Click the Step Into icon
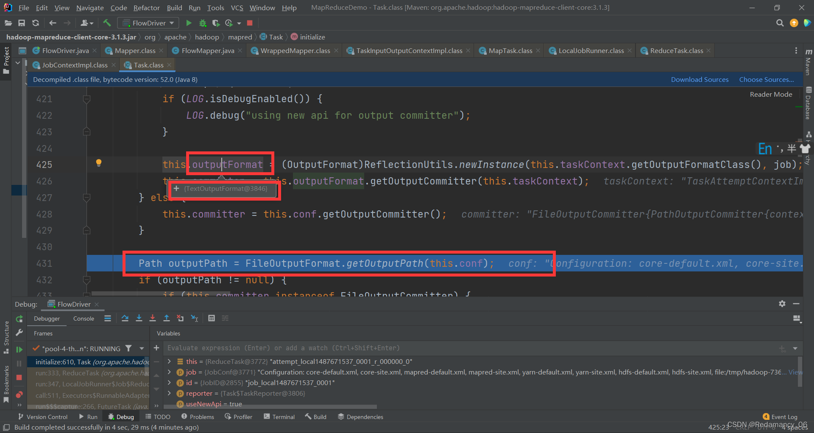 coord(139,318)
